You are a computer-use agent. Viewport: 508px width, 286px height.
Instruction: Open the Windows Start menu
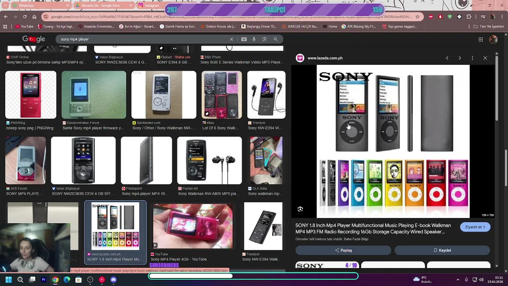coord(8,280)
